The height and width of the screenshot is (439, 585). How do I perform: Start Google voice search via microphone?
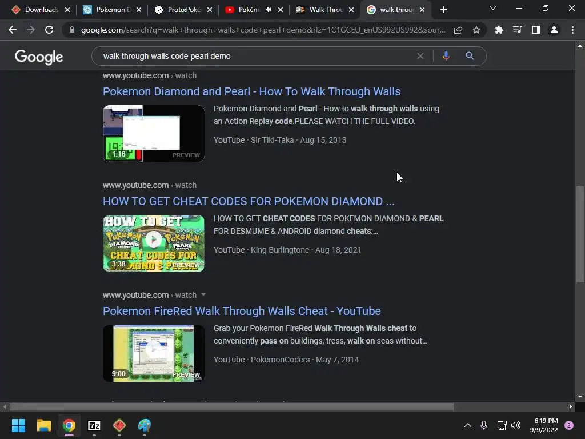446,56
